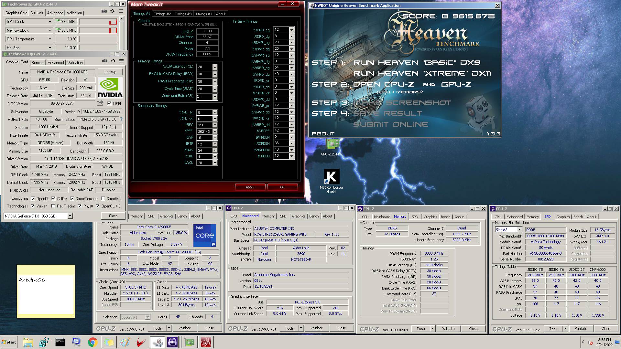Click the DRAM Frequency field in Mem TweakIt

(207, 54)
